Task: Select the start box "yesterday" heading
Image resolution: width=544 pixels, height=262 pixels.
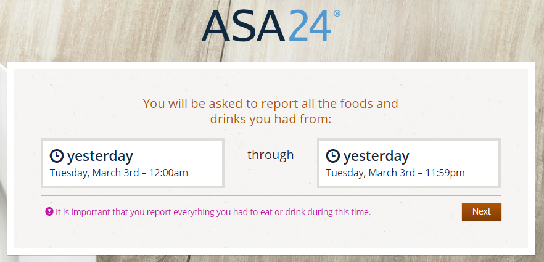Action: pyautogui.click(x=100, y=155)
